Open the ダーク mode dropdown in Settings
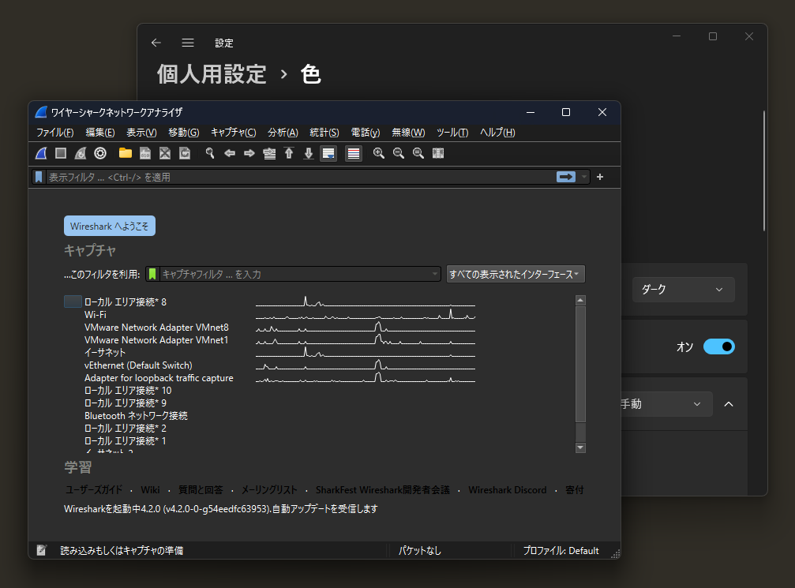This screenshot has width=795, height=588. 684,290
